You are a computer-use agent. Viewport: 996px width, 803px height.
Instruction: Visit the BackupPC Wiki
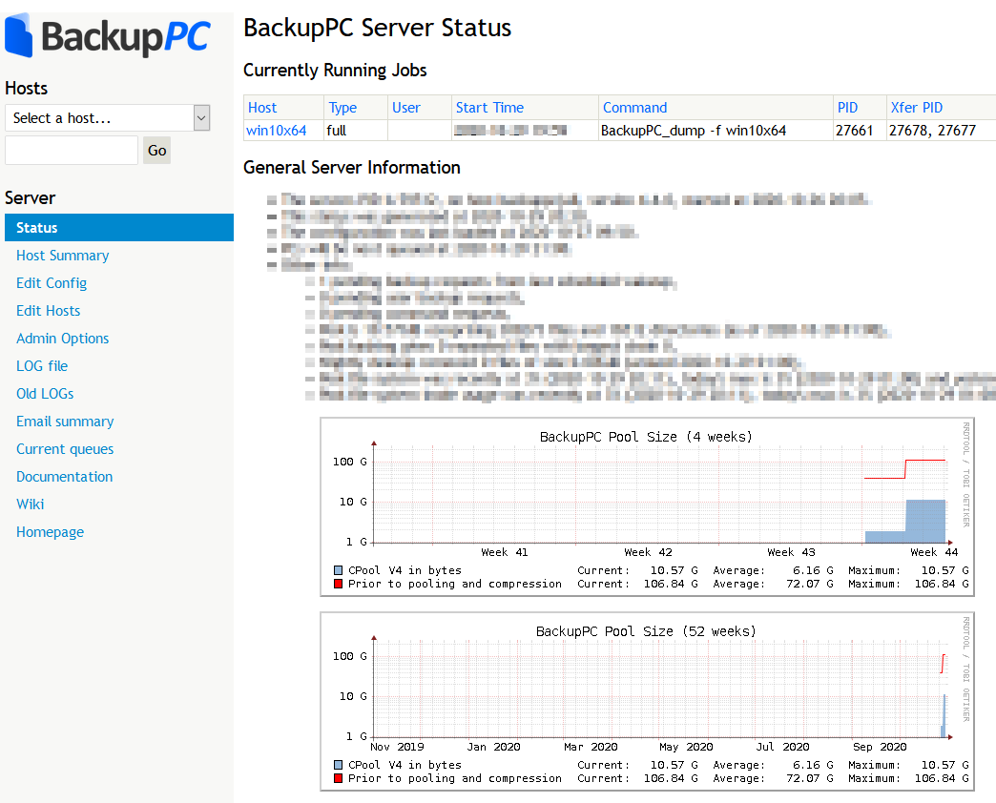[x=30, y=504]
